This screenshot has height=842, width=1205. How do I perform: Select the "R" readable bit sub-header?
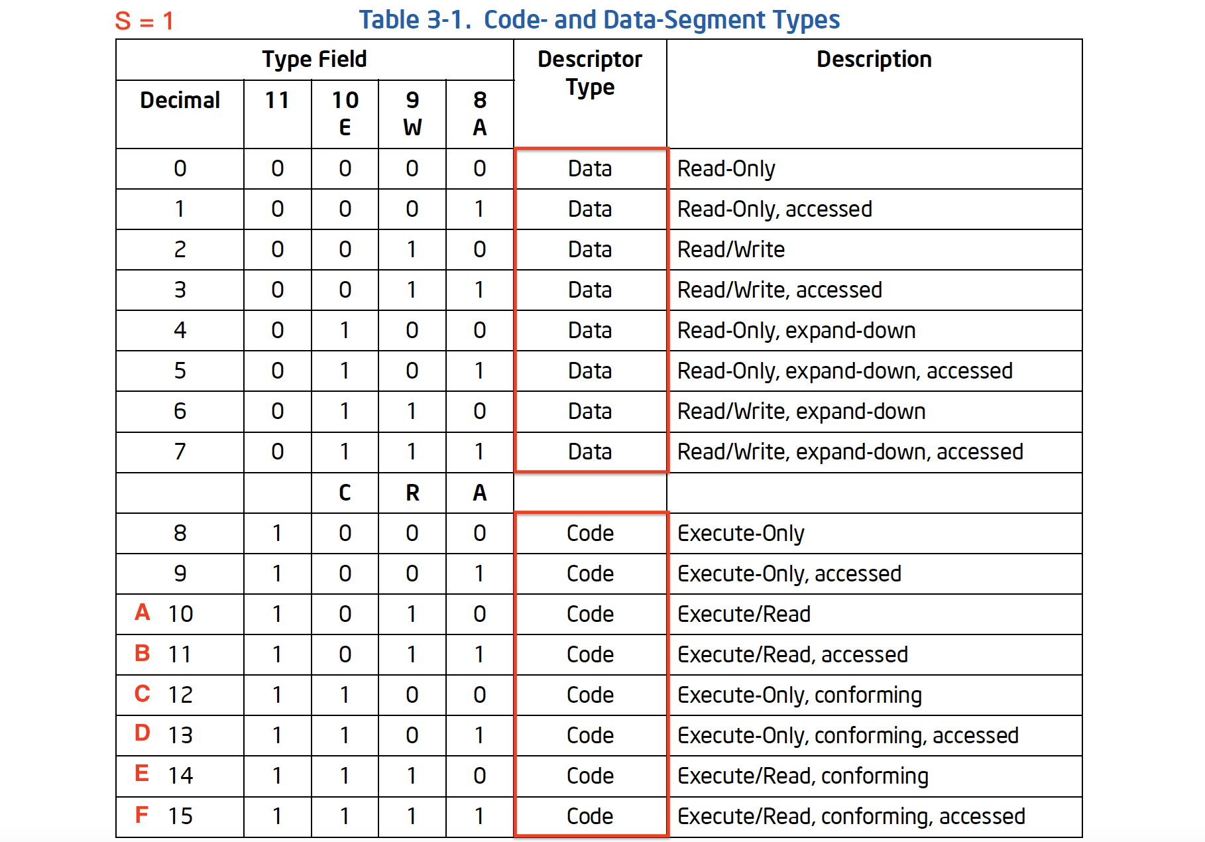(412, 493)
